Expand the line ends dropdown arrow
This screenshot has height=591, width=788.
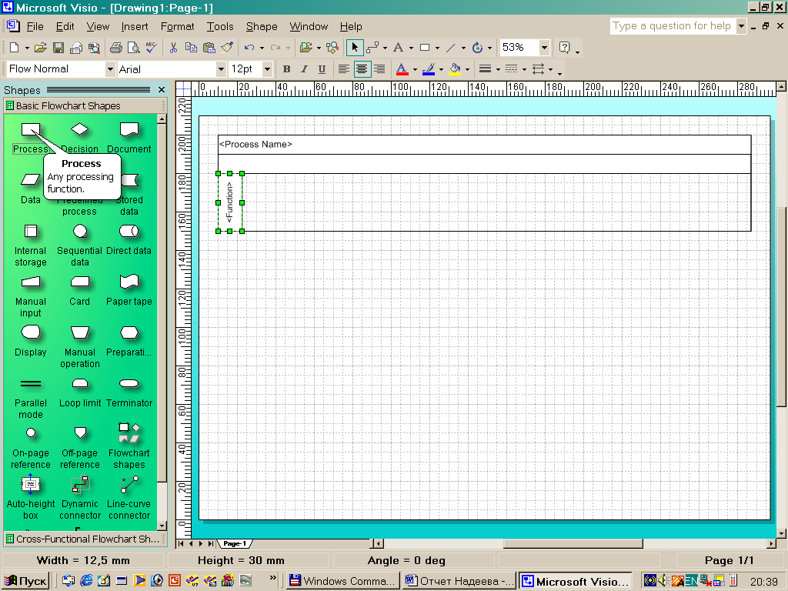pos(551,69)
